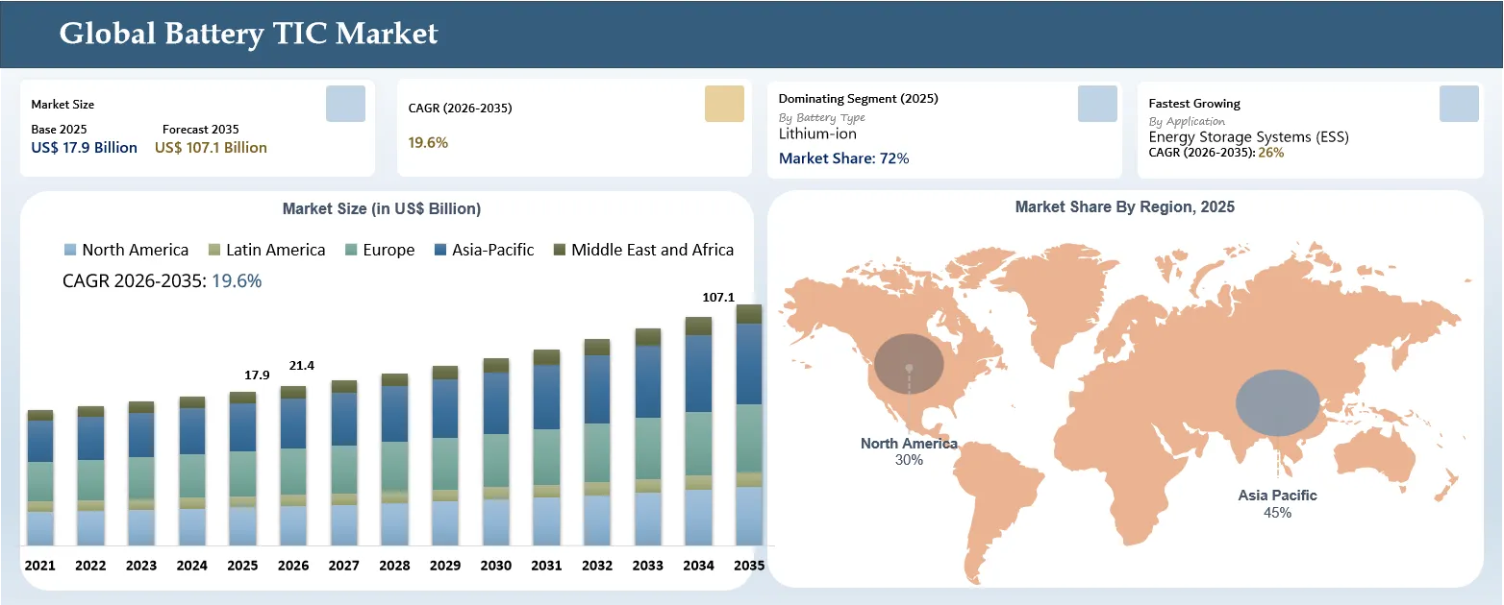Click the Fastest Growing card icon square
The image size is (1504, 605).
click(x=1459, y=104)
